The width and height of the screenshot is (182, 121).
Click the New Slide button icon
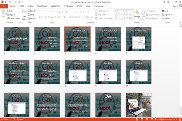(x=24, y=12)
